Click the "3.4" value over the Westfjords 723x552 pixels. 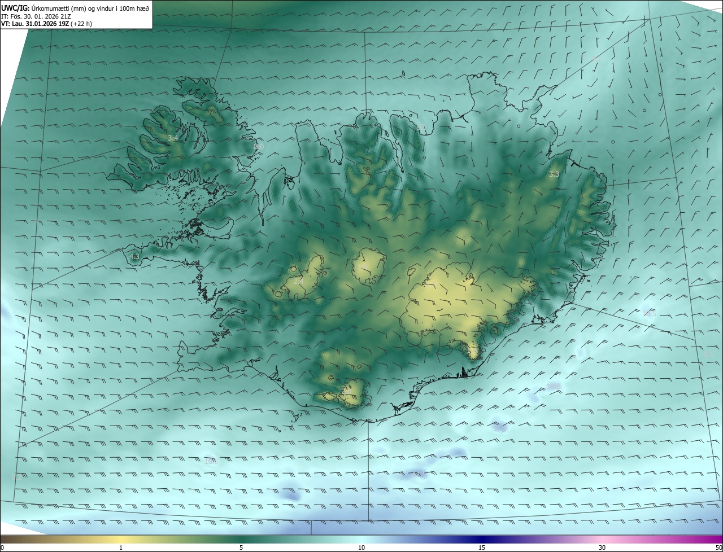point(173,138)
